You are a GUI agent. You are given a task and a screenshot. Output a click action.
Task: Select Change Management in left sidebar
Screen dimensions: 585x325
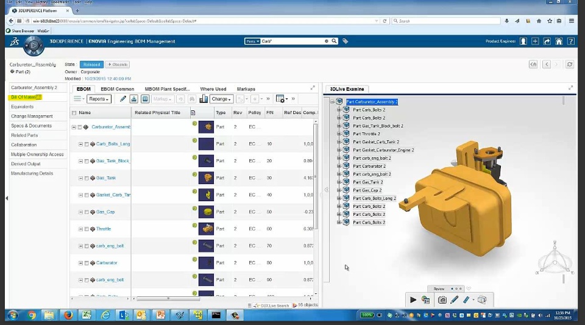pyautogui.click(x=32, y=116)
